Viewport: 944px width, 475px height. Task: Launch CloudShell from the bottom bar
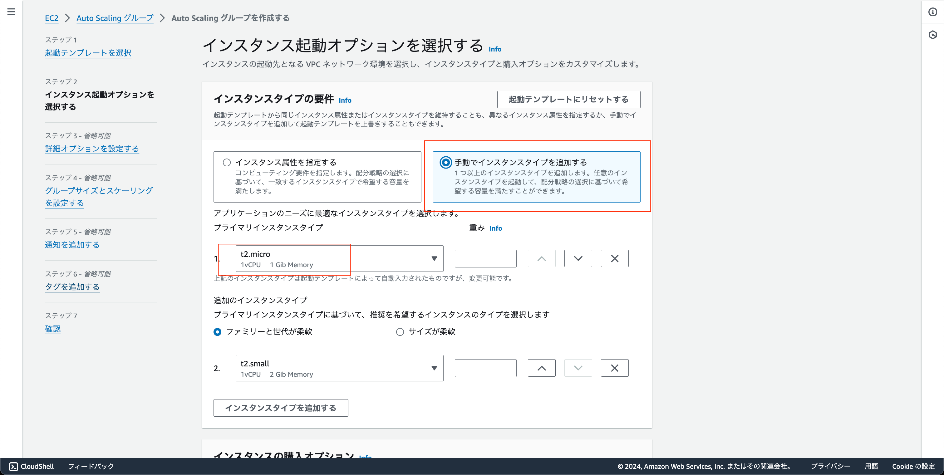[32, 466]
